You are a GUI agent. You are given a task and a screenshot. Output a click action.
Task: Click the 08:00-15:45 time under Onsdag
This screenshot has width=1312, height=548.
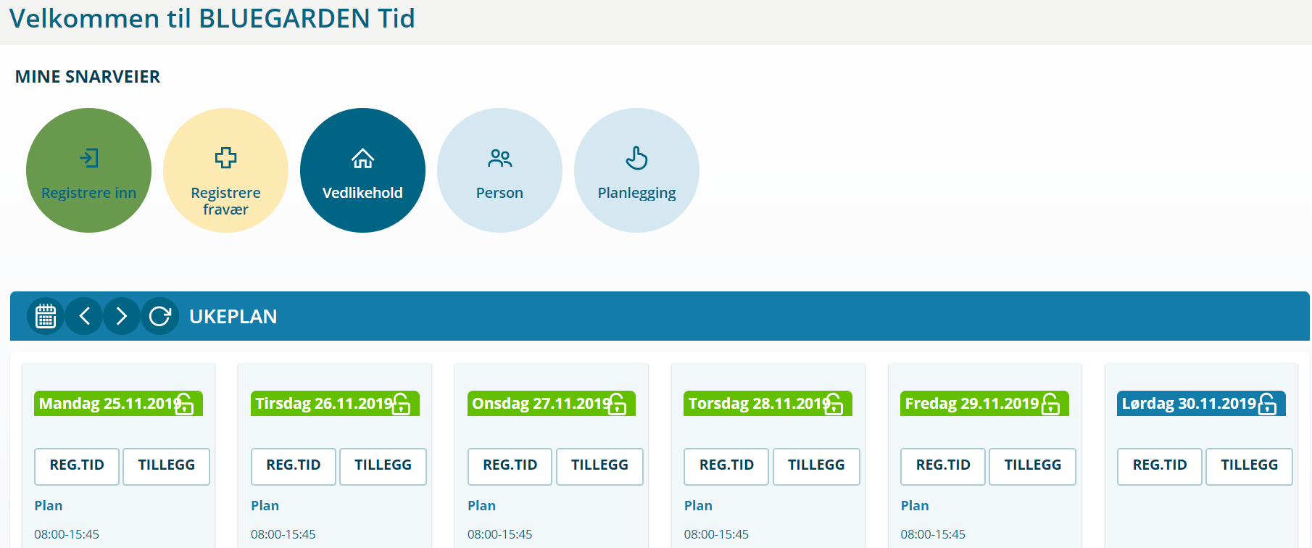coord(500,534)
